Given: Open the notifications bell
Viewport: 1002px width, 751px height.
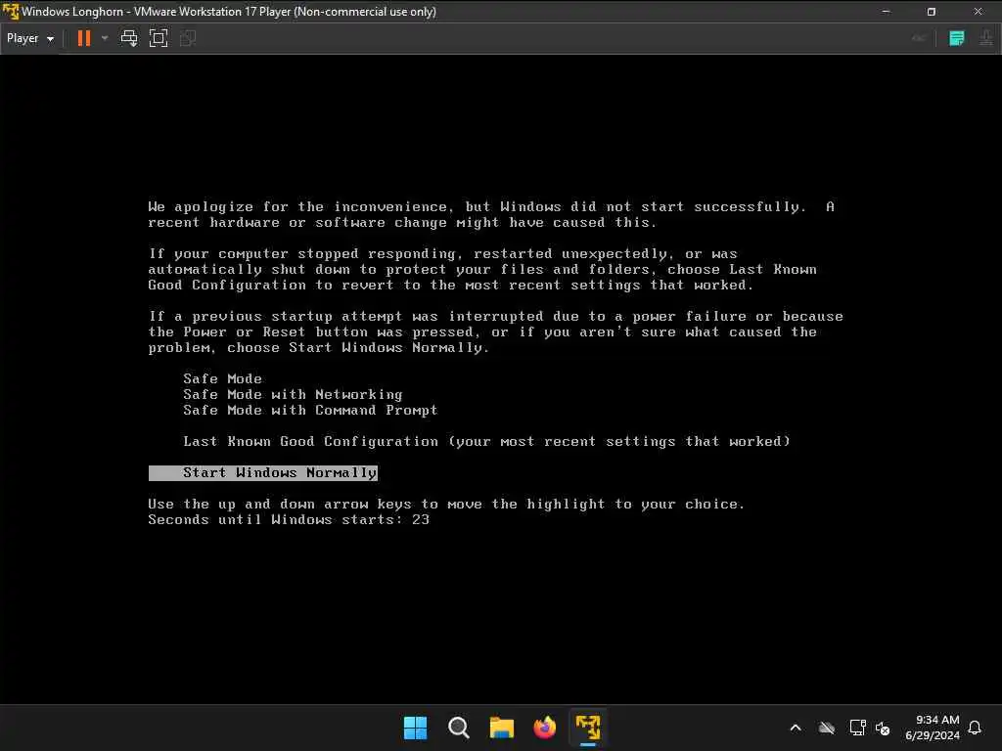Looking at the screenshot, I should [x=975, y=728].
